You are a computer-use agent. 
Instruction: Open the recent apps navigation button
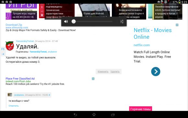[x=113, y=115]
